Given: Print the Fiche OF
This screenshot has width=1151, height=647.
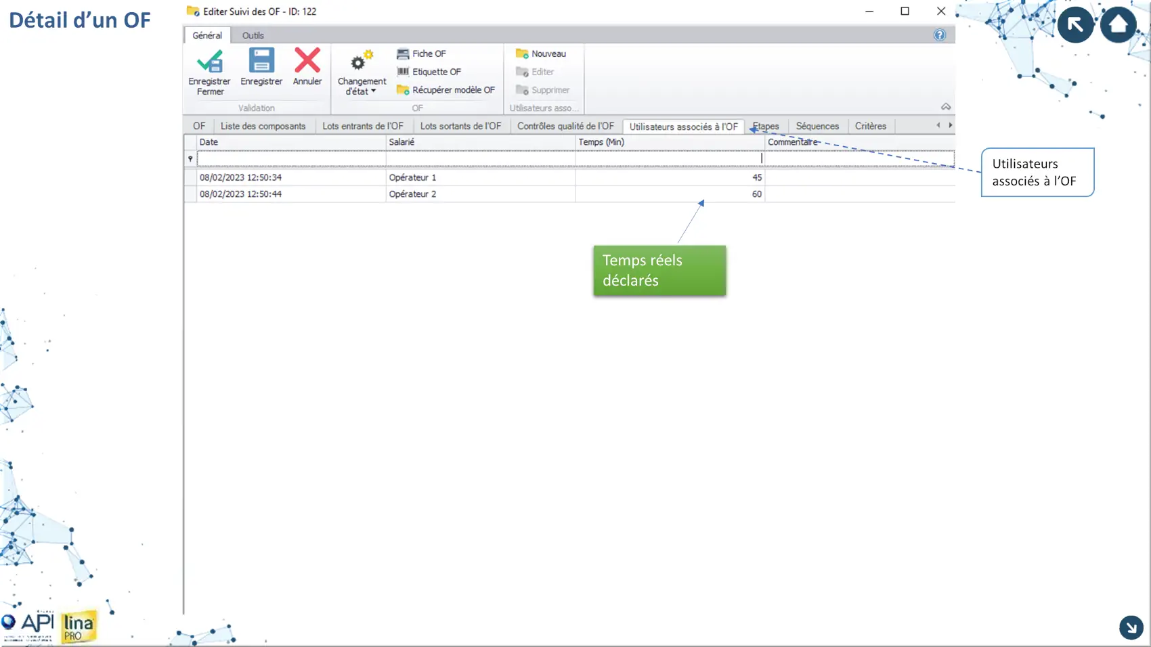Looking at the screenshot, I should 422,53.
